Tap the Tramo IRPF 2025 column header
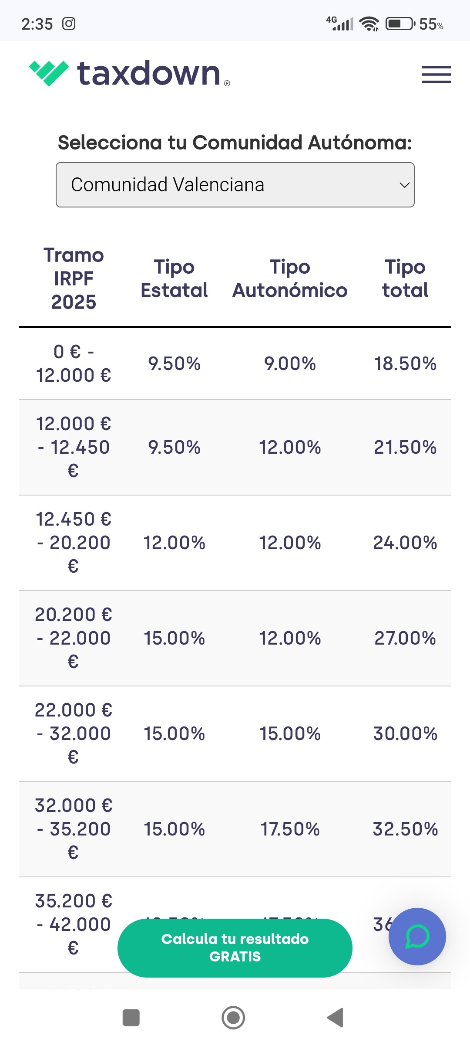The height and width of the screenshot is (1046, 470). pyautogui.click(x=74, y=278)
